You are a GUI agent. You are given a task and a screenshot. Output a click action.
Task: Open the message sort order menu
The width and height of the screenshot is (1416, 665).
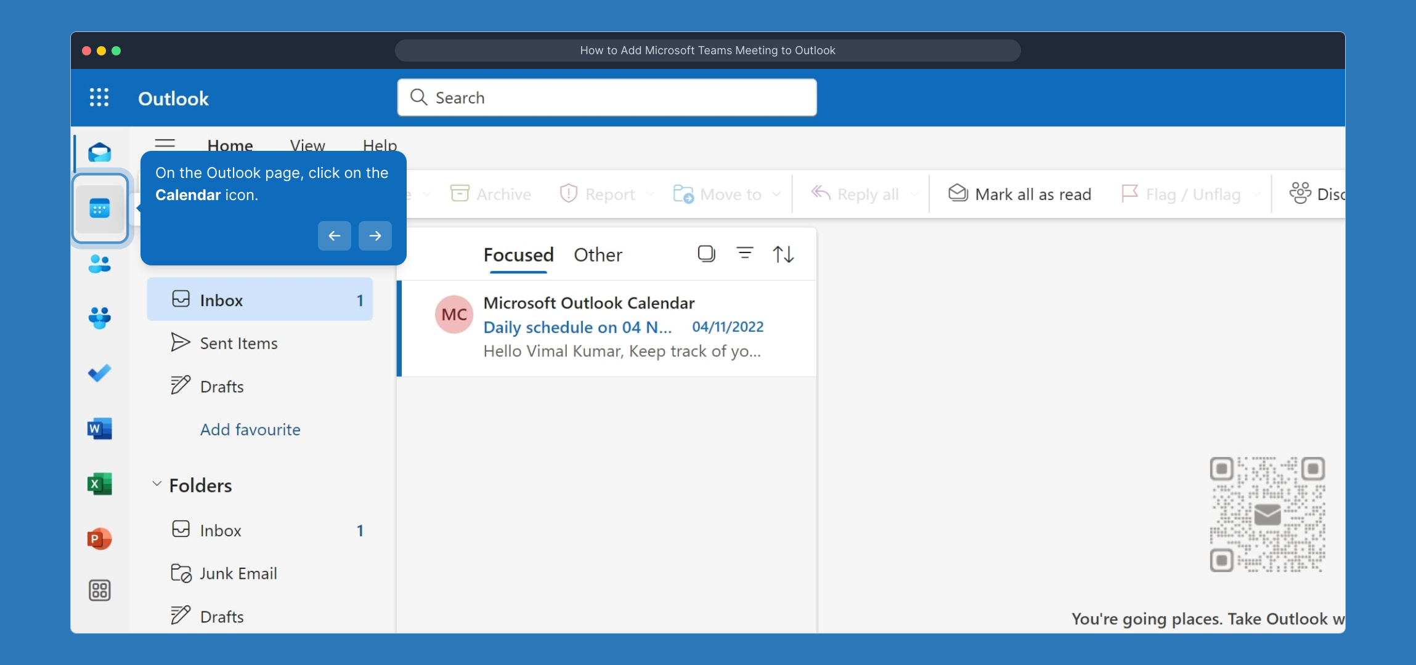point(783,254)
